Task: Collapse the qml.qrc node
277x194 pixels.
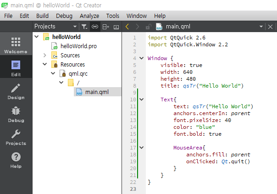Action: point(53,74)
